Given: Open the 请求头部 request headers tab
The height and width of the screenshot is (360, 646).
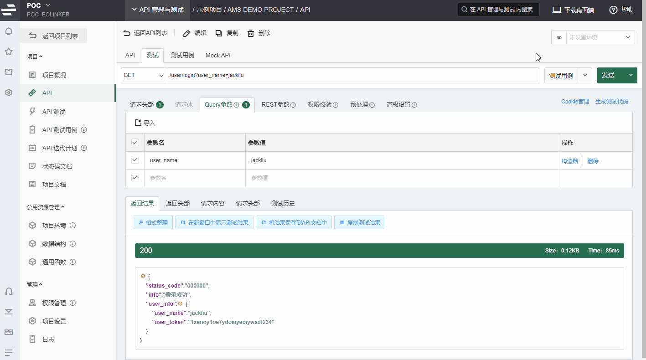Looking at the screenshot, I should tap(142, 105).
